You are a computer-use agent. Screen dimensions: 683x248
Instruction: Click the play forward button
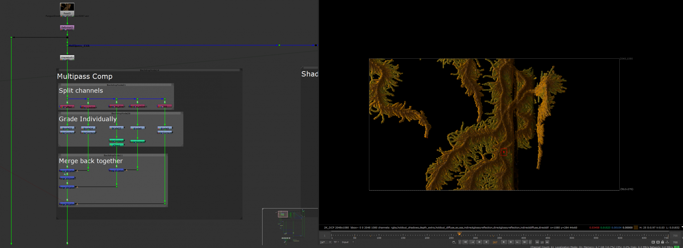click(x=504, y=242)
